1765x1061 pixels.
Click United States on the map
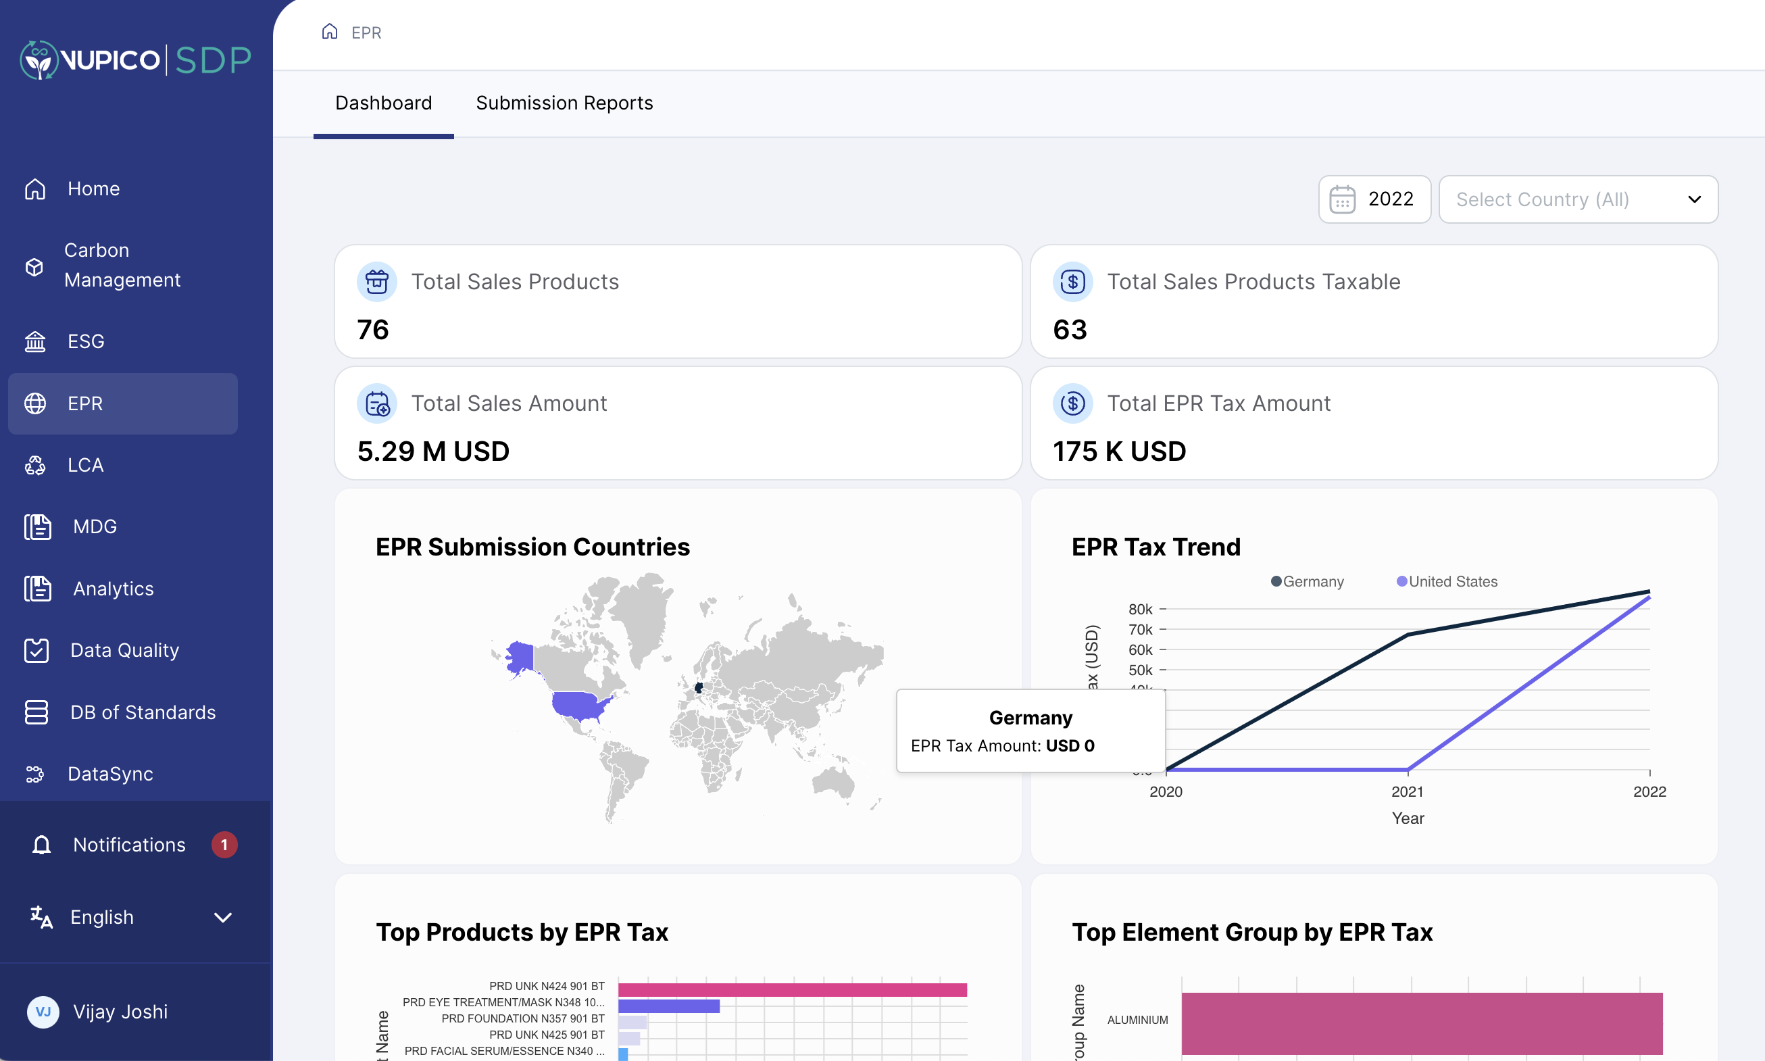pos(578,706)
